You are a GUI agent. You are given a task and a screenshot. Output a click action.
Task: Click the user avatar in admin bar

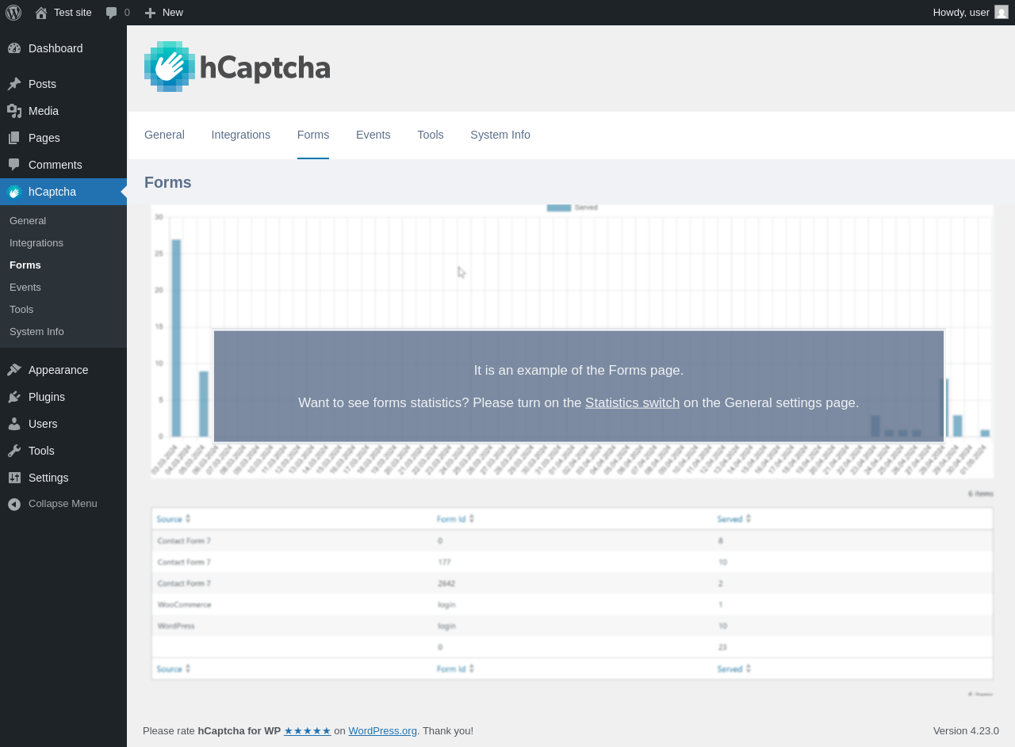[1002, 12]
